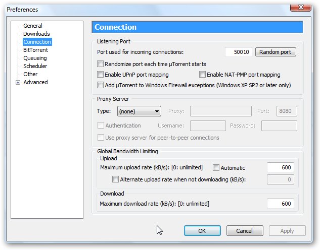
Task: Click the incoming connections port field
Action: (239, 52)
